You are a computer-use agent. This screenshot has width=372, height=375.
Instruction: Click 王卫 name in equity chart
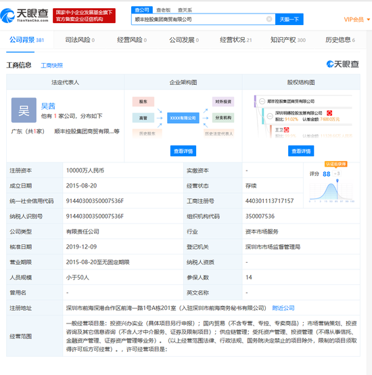click(x=279, y=130)
